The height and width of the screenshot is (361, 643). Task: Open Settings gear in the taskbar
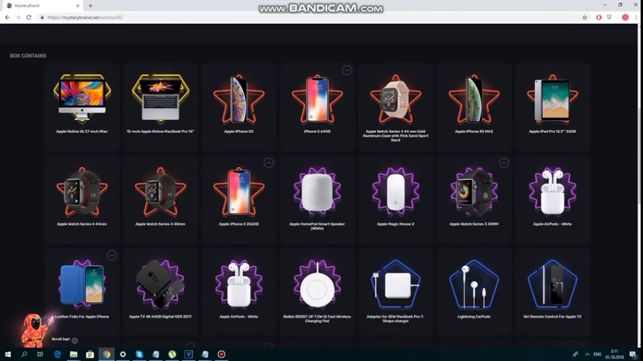(123, 354)
